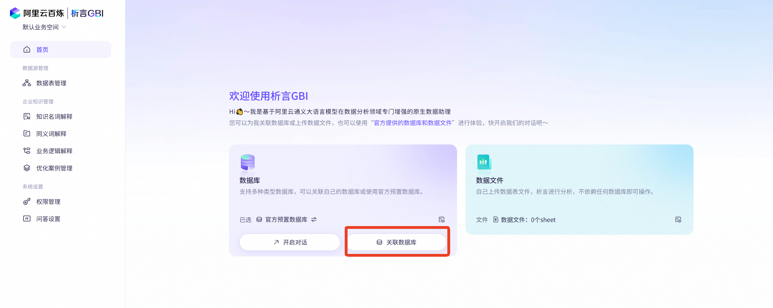
Task: Open the 官方提供的数据库和数据文件 link
Action: (x=413, y=123)
